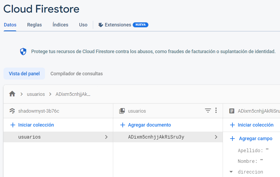Select document ADixm5cnhjjAkRiSru3y
280x177 pixels.
click(x=168, y=137)
